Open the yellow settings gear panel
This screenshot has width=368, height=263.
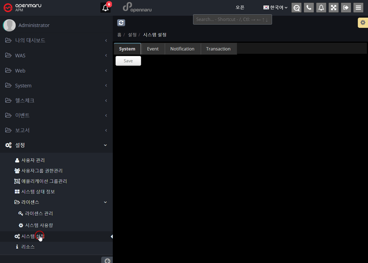[x=363, y=23]
